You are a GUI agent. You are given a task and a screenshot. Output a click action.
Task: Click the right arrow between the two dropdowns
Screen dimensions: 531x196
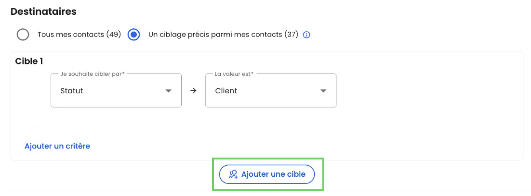[193, 91]
